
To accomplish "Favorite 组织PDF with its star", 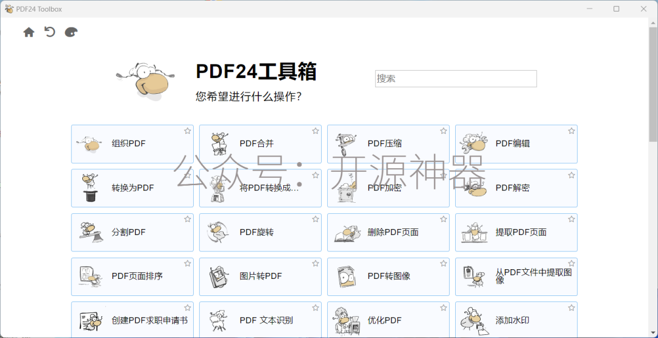I will [188, 131].
